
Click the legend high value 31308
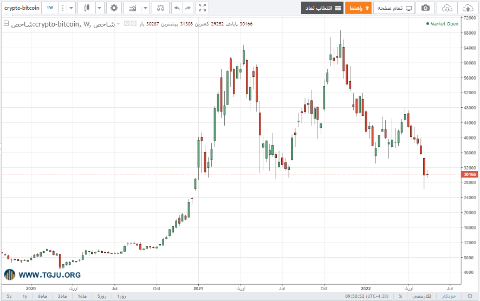pos(186,24)
